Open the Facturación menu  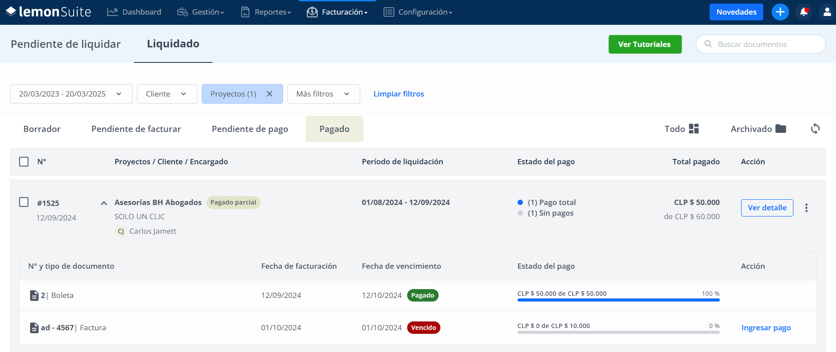[x=337, y=12]
